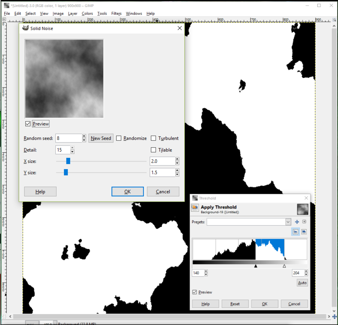This screenshot has width=338, height=325.
Task: Click the Apply Threshold tool icon in the dialog header
Action: point(195,208)
